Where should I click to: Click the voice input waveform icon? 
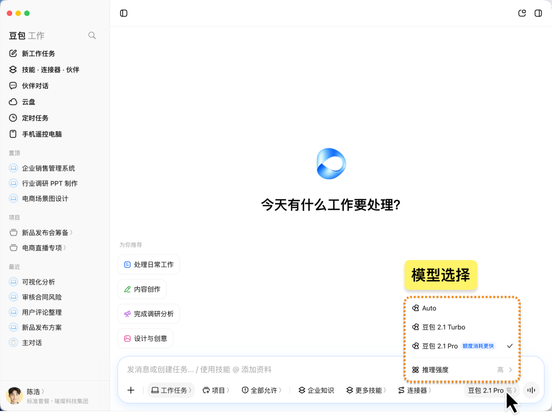click(531, 390)
